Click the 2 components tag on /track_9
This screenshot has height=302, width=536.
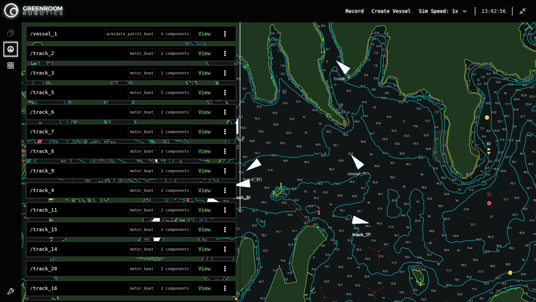tap(175, 171)
